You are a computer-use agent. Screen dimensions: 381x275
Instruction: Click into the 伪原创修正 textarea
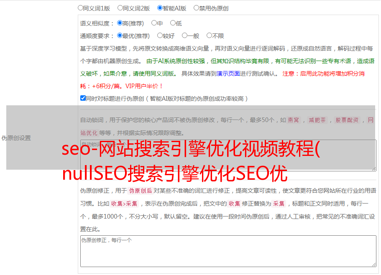coord(228,251)
